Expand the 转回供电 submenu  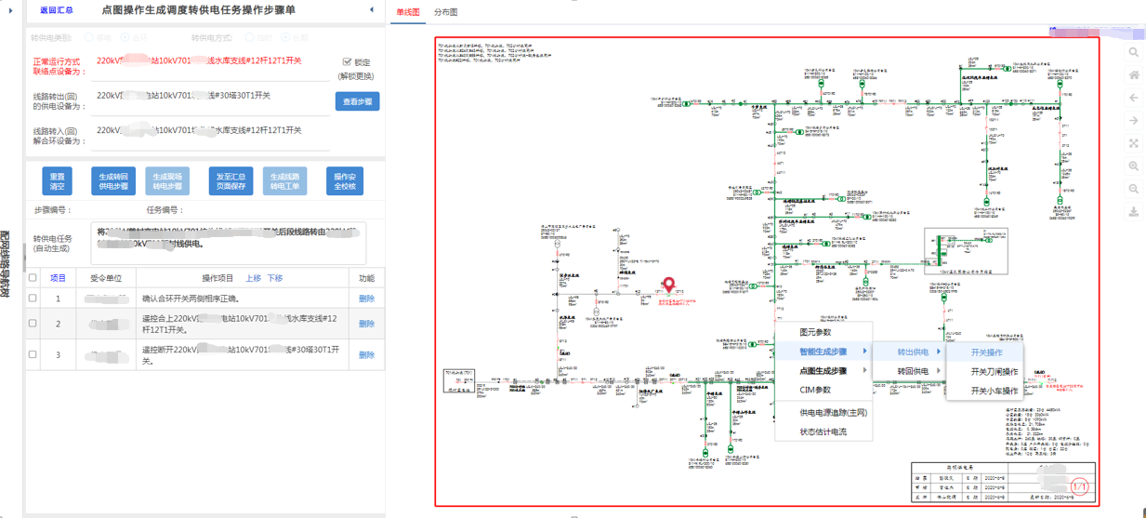tap(916, 371)
